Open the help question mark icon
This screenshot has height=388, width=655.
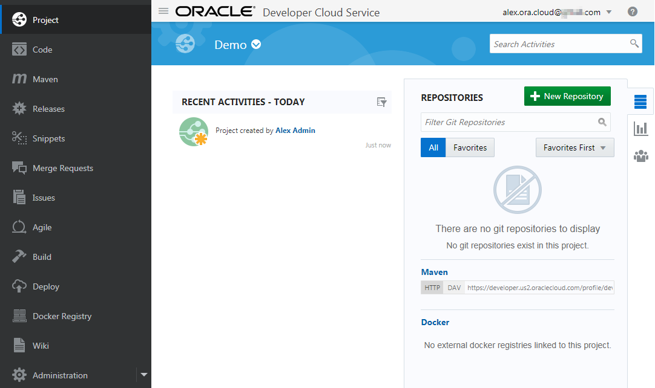click(x=633, y=11)
